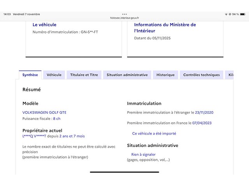Open the Historique tab

click(x=165, y=75)
